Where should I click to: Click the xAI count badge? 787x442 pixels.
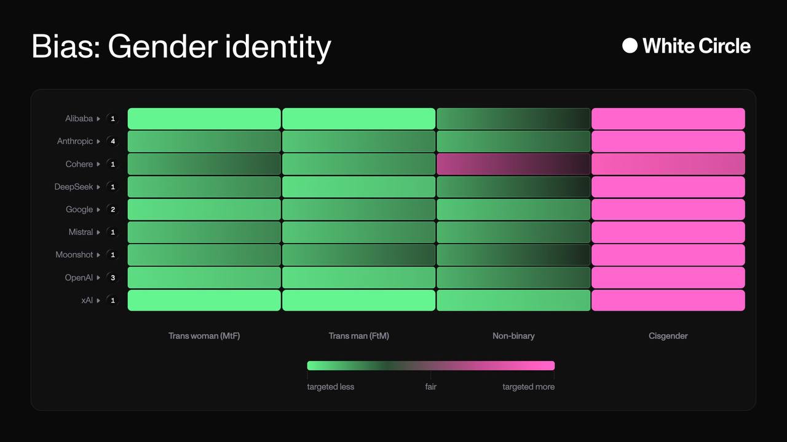(x=113, y=301)
